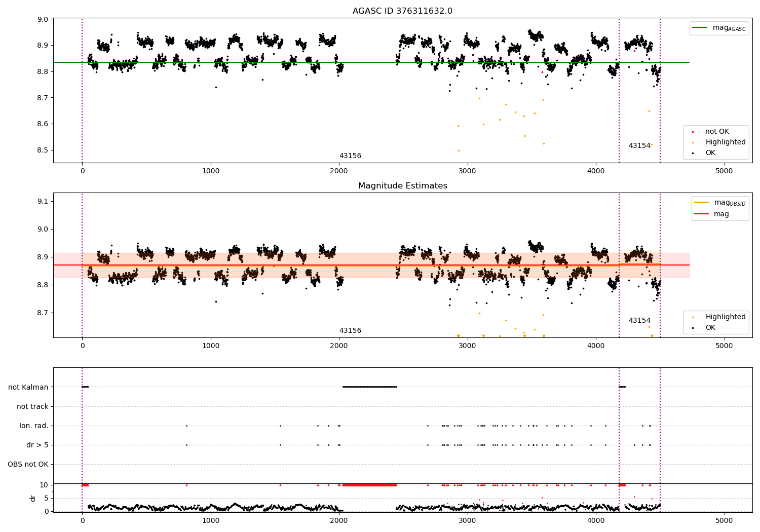Select 'Highlighted' in Magnitude Estimates legend
Screen dimensions: 760x532
(x=726, y=317)
